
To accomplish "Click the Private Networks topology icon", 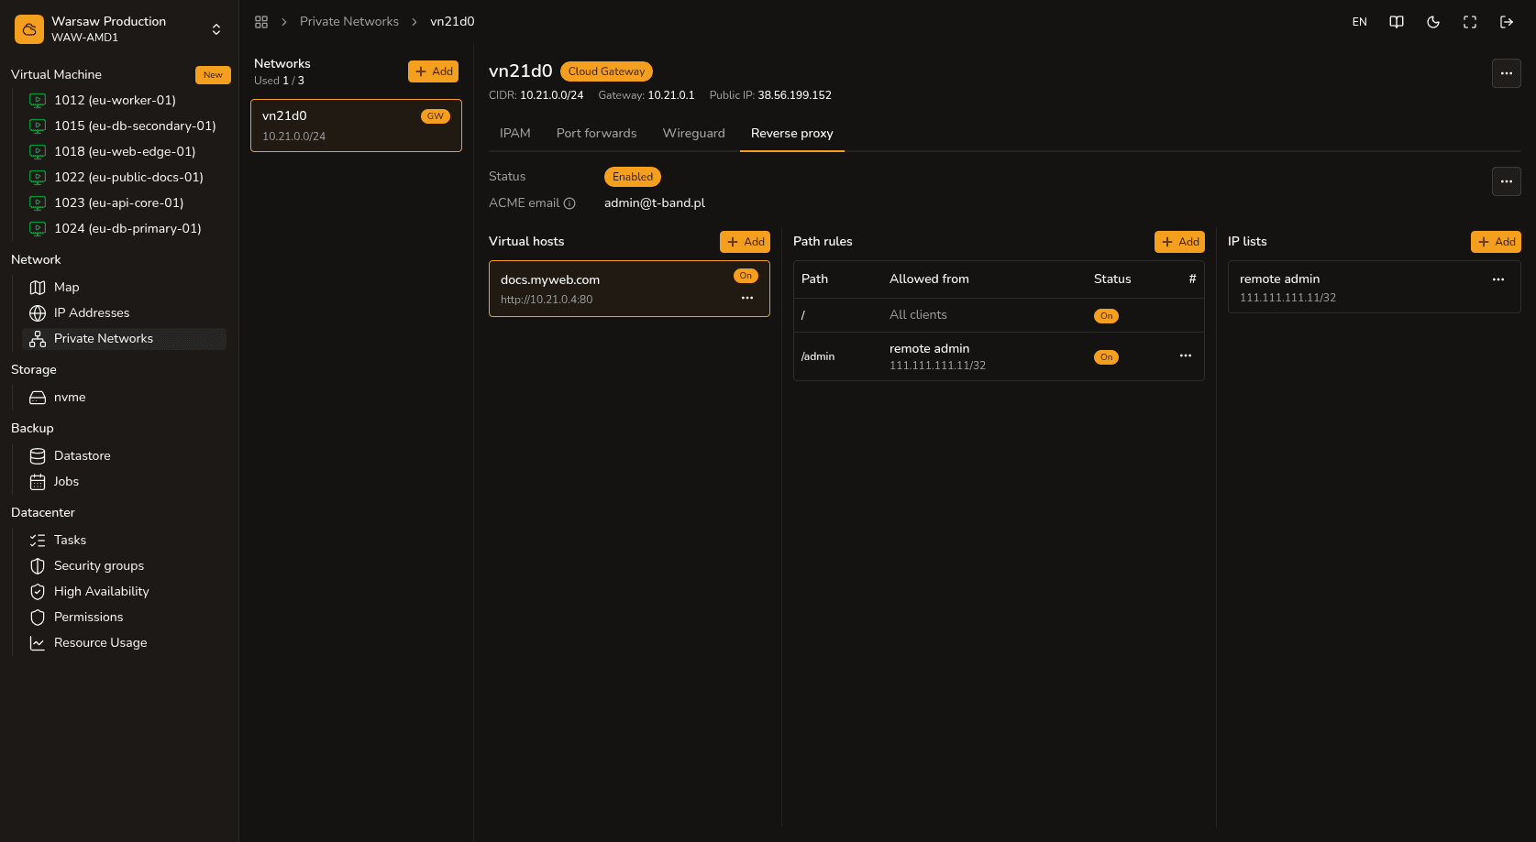I will pos(38,339).
